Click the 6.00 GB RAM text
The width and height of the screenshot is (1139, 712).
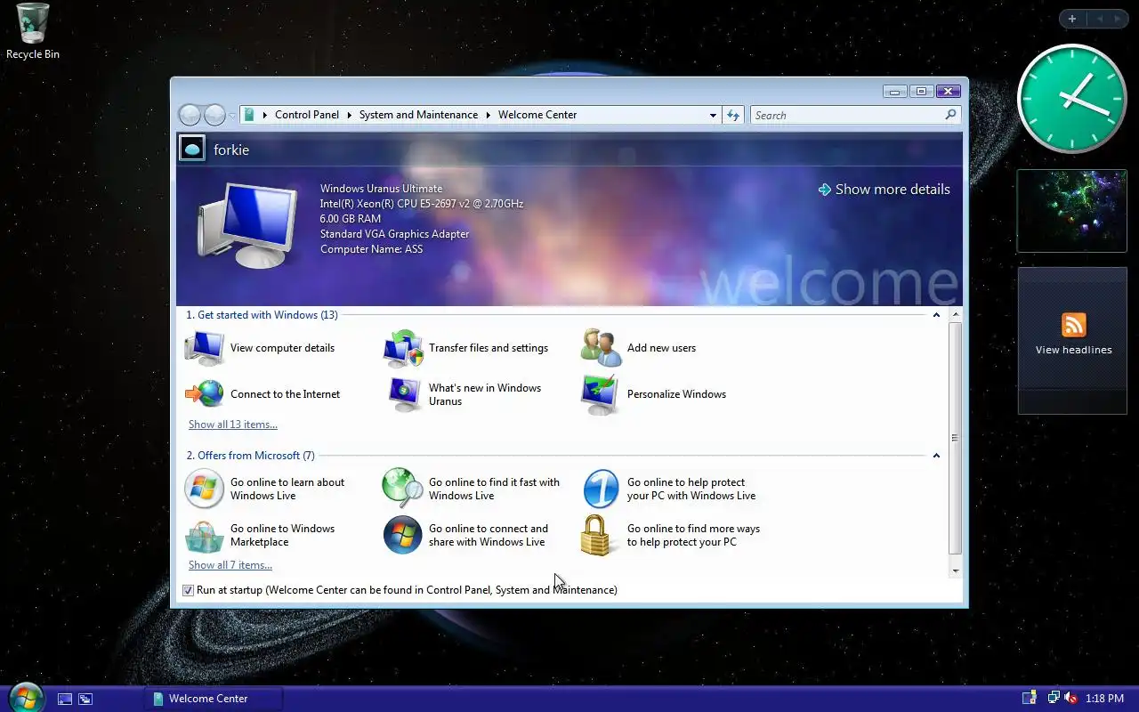[351, 219]
